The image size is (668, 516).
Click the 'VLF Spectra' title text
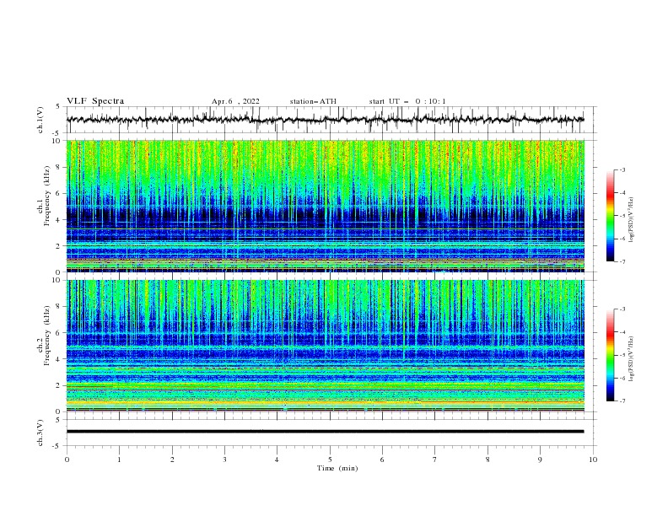(x=95, y=101)
